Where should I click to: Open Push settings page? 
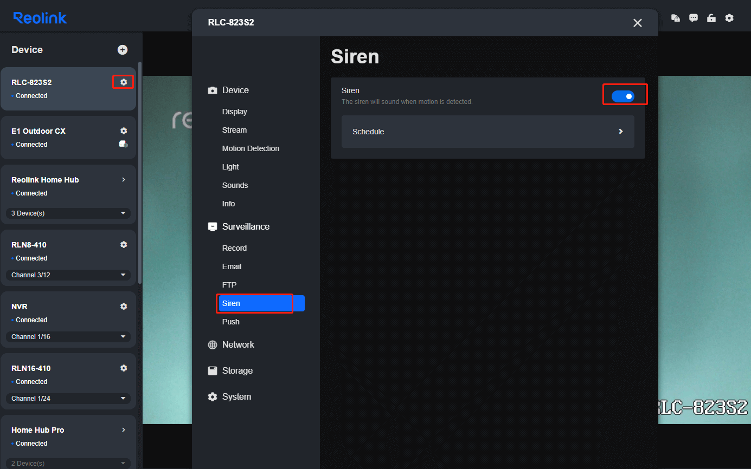(230, 322)
